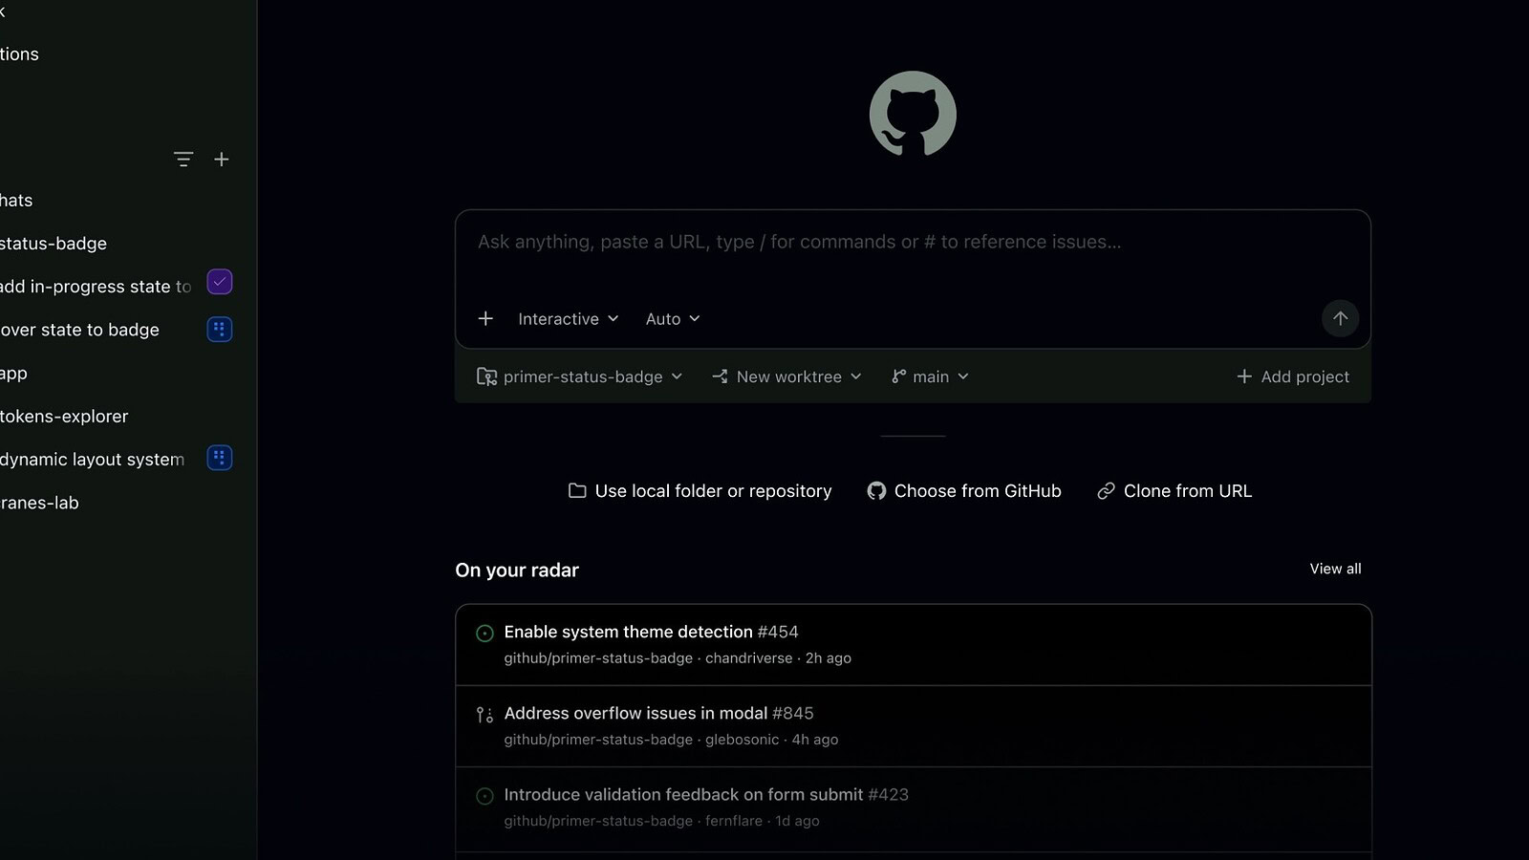Send the prompt with the up-arrow button
Image resolution: width=1529 pixels, height=860 pixels.
[x=1340, y=318]
